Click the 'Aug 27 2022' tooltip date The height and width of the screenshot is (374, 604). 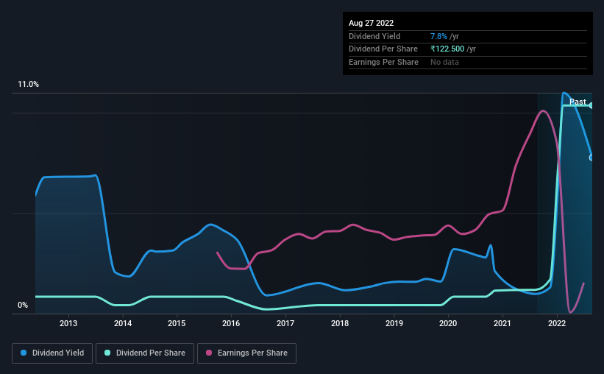tap(372, 23)
